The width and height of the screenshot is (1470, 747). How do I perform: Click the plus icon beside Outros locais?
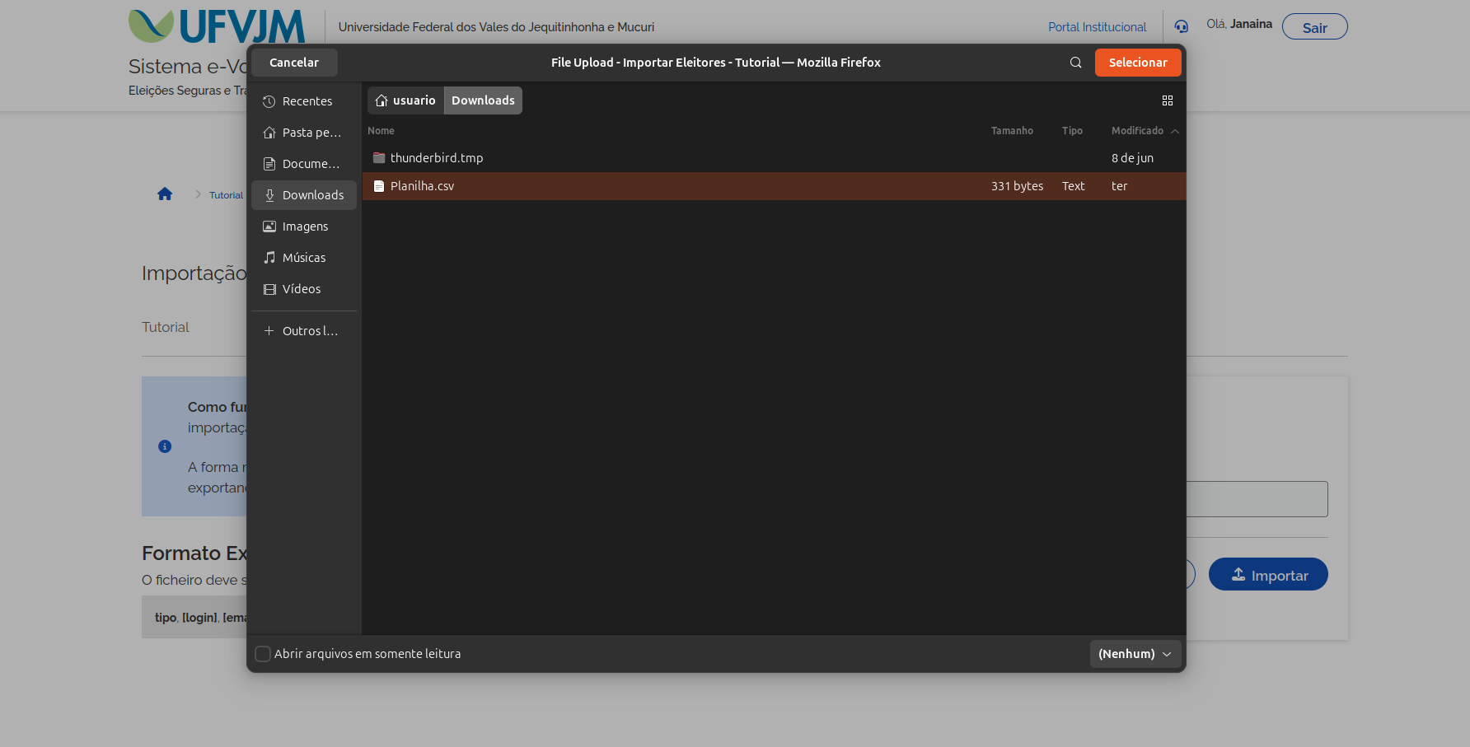pos(269,331)
